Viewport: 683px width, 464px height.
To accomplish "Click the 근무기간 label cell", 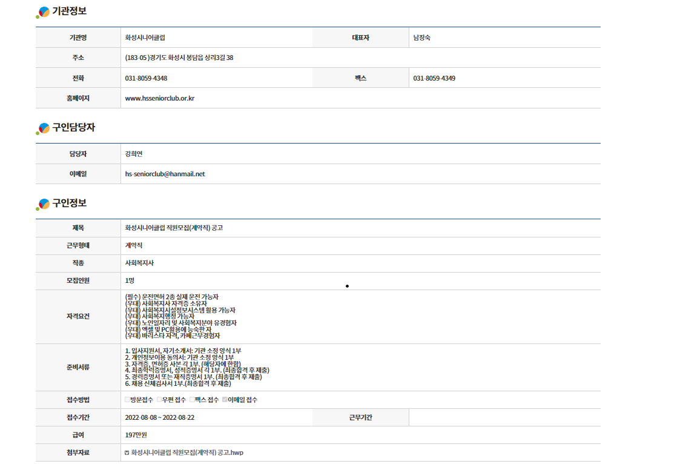I will (361, 417).
